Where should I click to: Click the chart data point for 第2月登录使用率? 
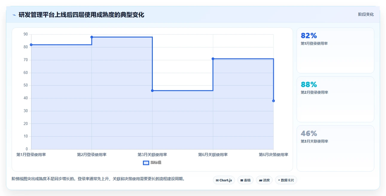[x=92, y=37]
